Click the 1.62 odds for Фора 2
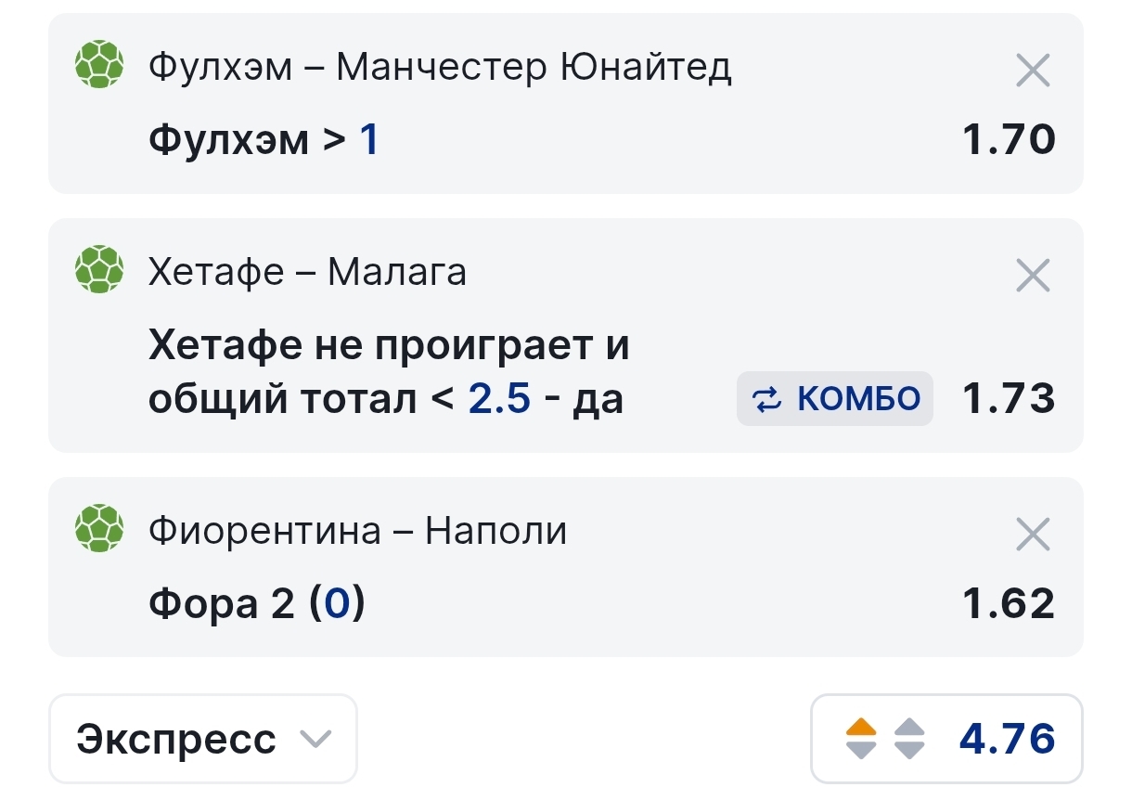 click(x=1009, y=604)
